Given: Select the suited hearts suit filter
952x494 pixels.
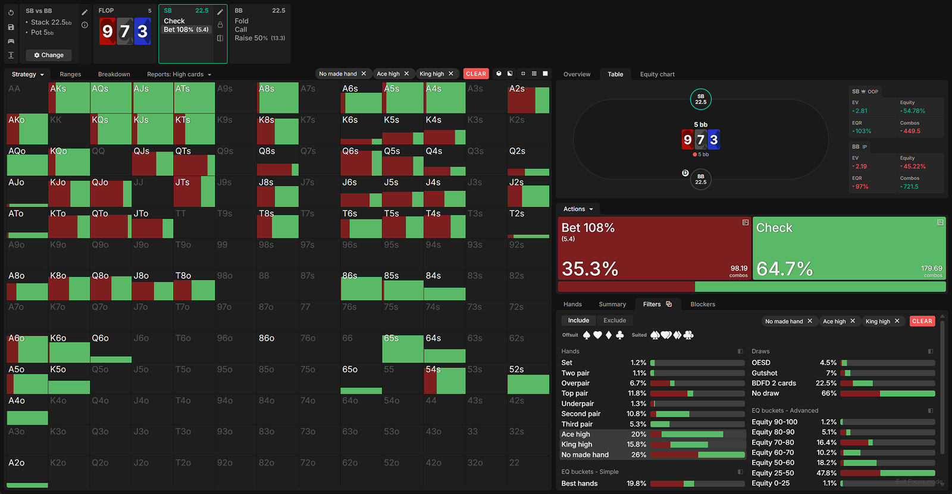Looking at the screenshot, I should (x=666, y=335).
